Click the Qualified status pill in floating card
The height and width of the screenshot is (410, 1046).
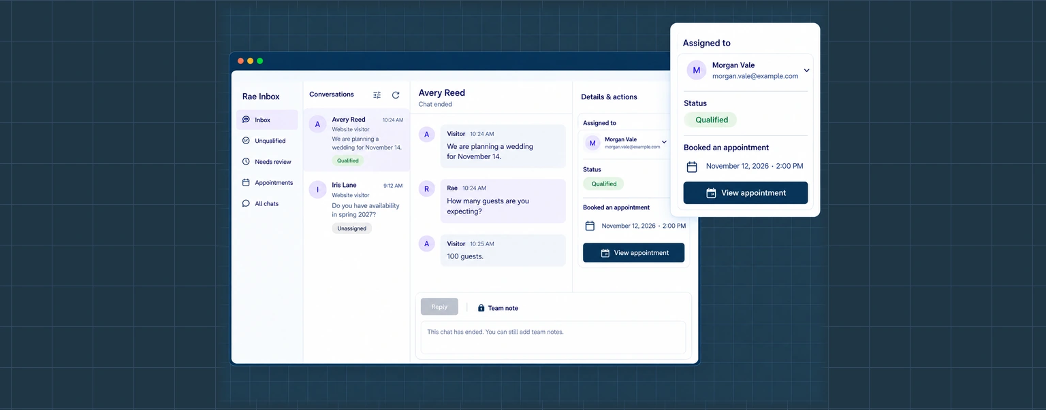click(711, 120)
